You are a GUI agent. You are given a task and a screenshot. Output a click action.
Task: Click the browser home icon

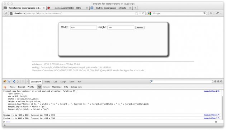pos(211,13)
